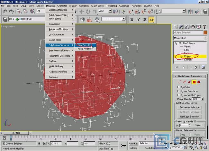The height and width of the screenshot is (151, 209).
Task: Click Get Vertex Selection button
Action: 189,107
